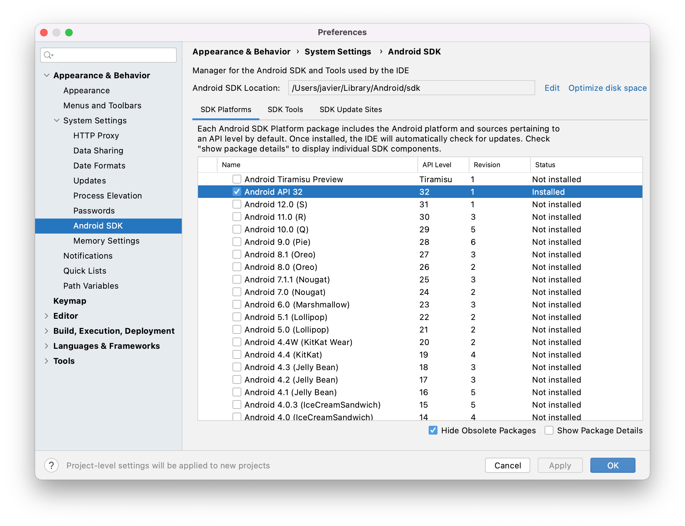Viewport: 685px width, 526px height.
Task: Collapse the System Settings tree node
Action: pyautogui.click(x=57, y=120)
